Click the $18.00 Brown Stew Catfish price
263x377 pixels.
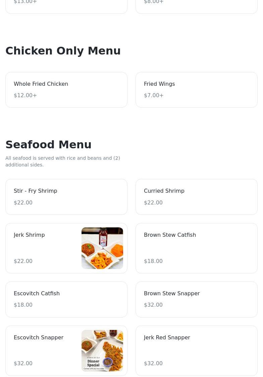(153, 261)
